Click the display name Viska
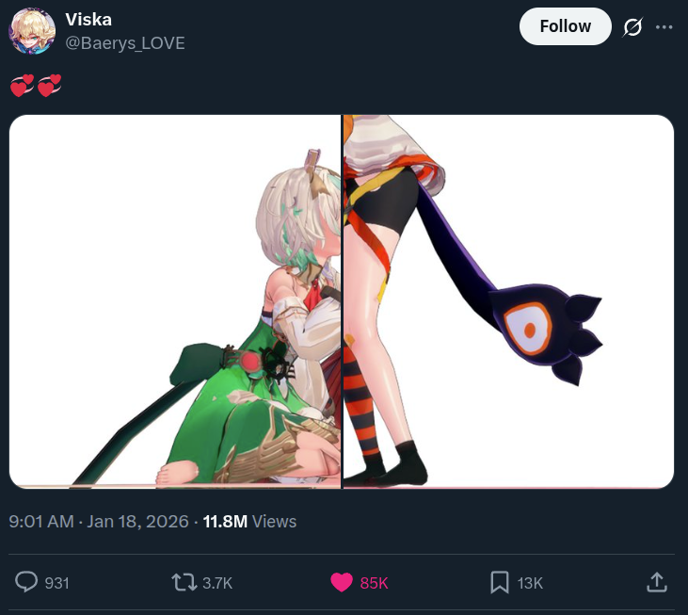Image resolution: width=688 pixels, height=615 pixels. click(88, 20)
